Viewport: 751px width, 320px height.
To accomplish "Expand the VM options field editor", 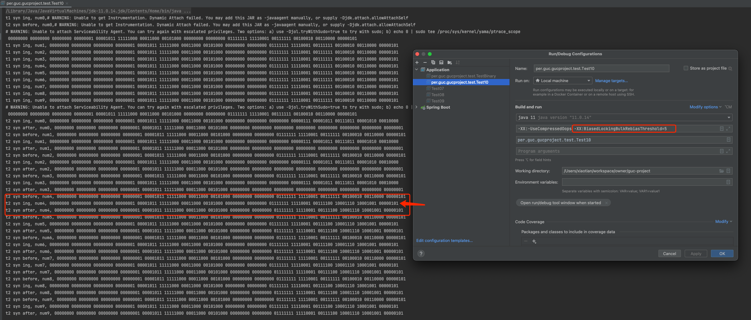I will click(x=728, y=129).
